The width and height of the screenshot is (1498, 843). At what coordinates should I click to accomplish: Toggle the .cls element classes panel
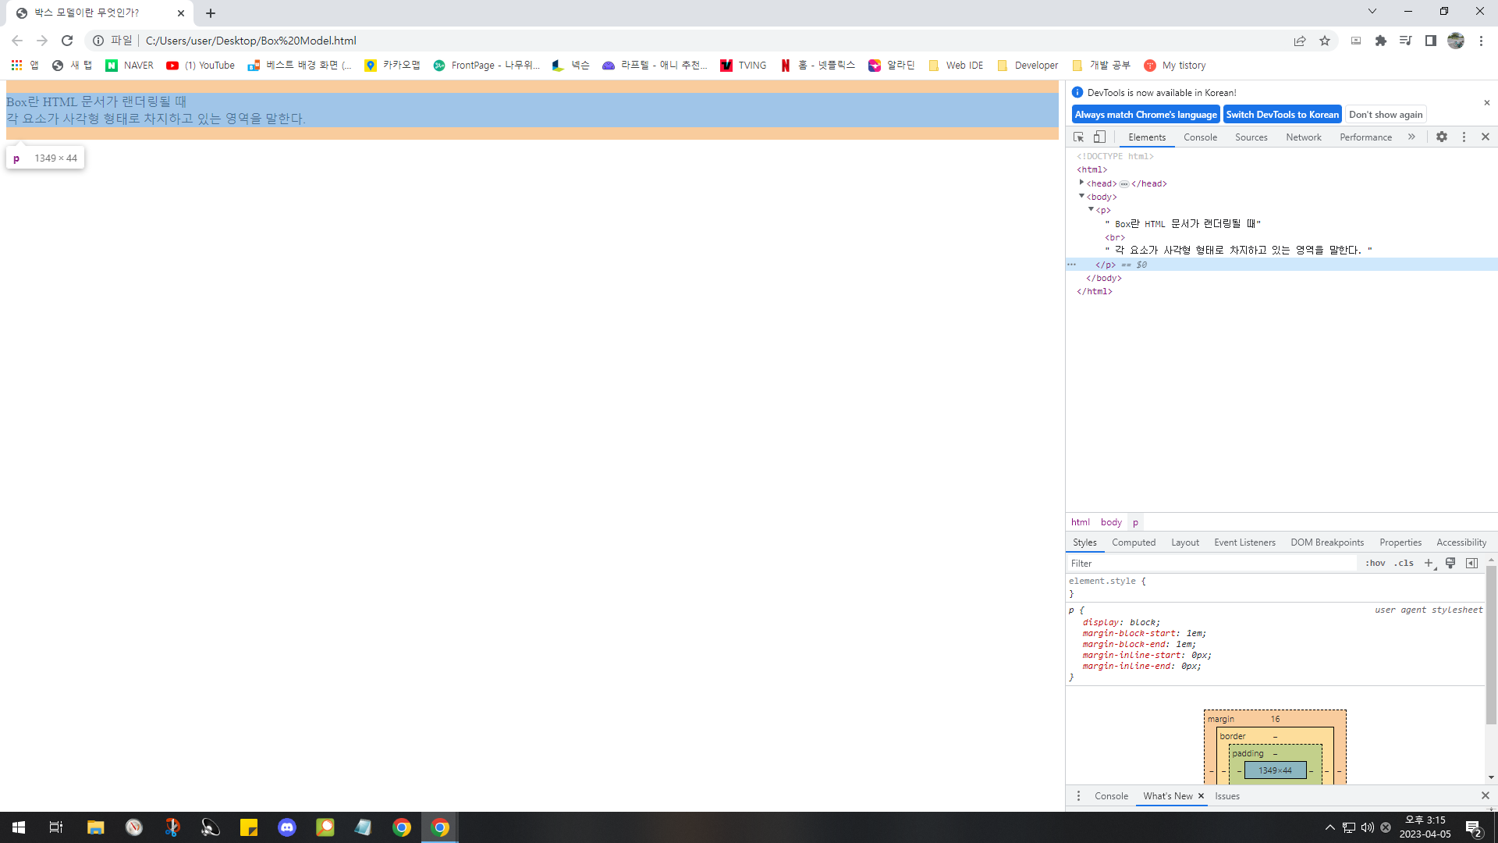click(1404, 563)
